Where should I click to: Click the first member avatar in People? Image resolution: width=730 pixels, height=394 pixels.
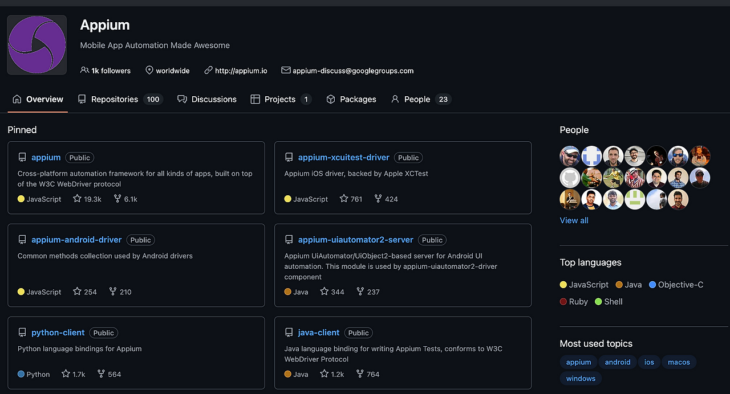(570, 156)
